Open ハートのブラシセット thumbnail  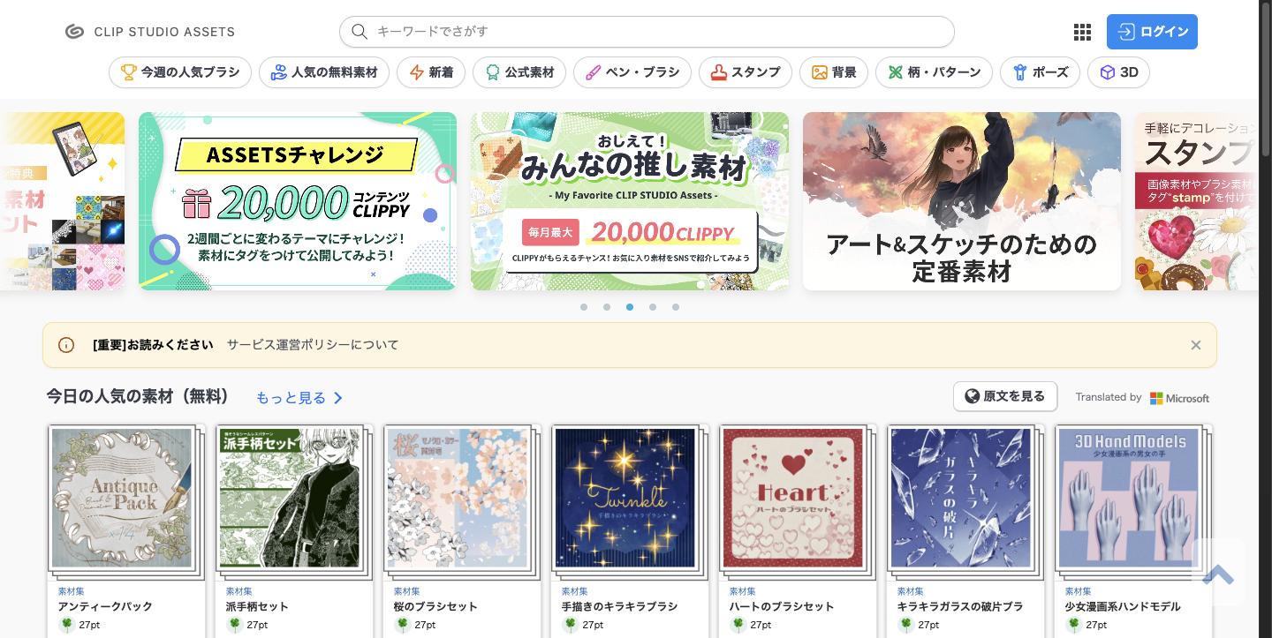pyautogui.click(x=793, y=499)
